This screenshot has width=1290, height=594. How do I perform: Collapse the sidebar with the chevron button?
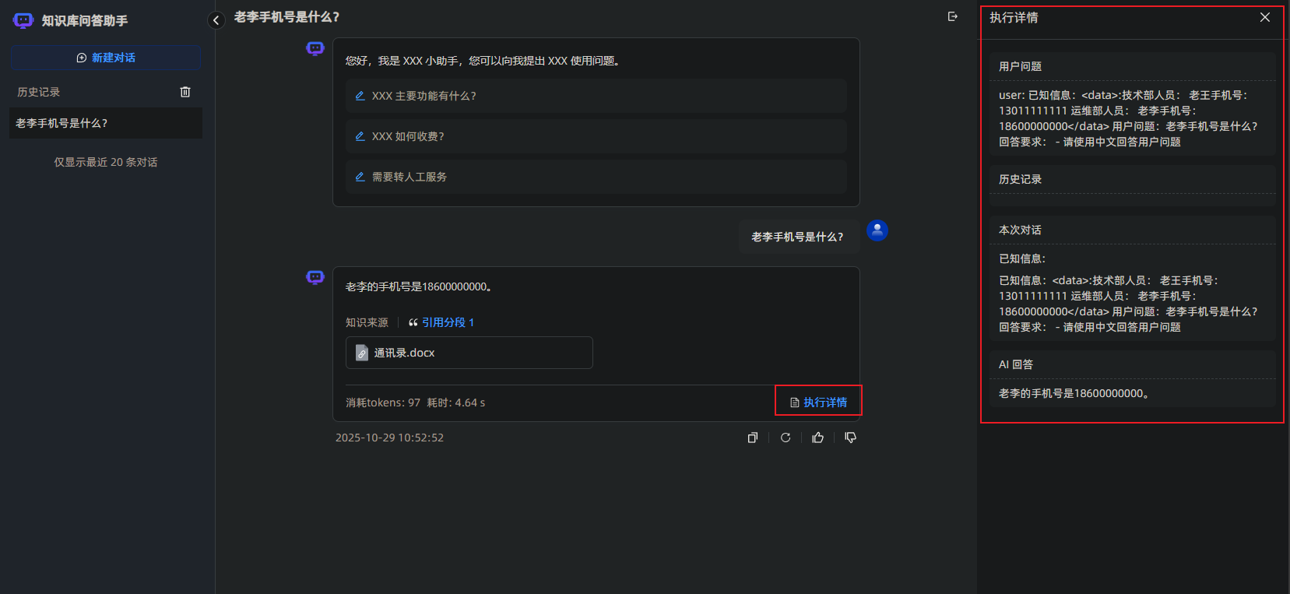[216, 20]
